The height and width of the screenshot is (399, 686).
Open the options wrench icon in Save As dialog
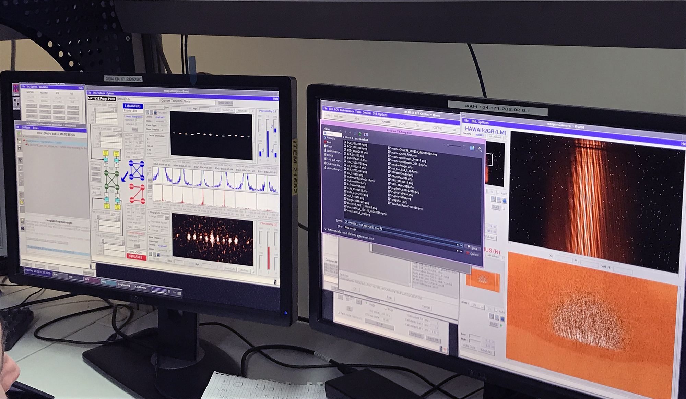click(x=479, y=149)
